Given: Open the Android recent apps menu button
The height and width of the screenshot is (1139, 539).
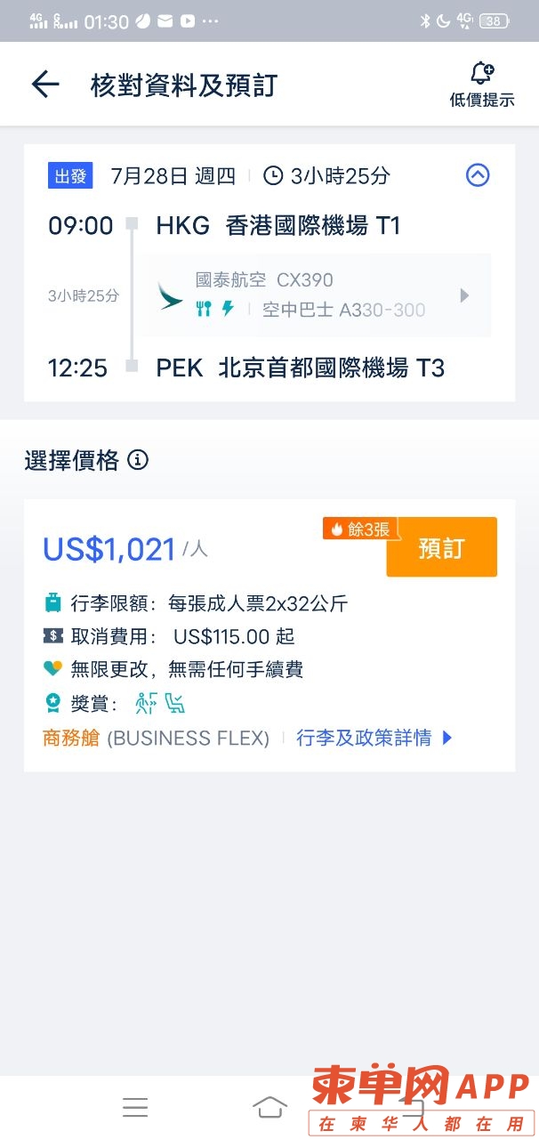Looking at the screenshot, I should click(135, 1106).
